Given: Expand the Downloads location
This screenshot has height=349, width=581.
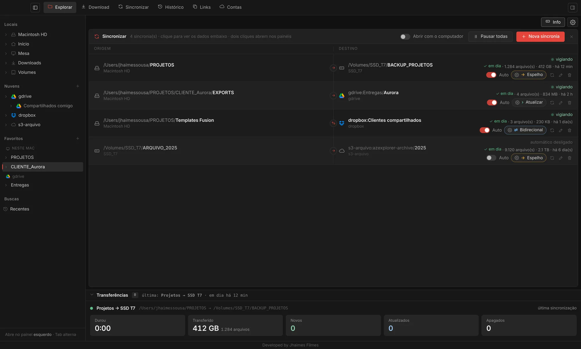Looking at the screenshot, I should (6, 63).
